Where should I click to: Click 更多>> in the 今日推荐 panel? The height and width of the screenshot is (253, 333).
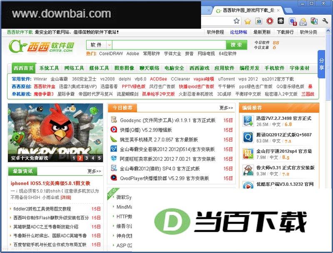tap(226, 108)
